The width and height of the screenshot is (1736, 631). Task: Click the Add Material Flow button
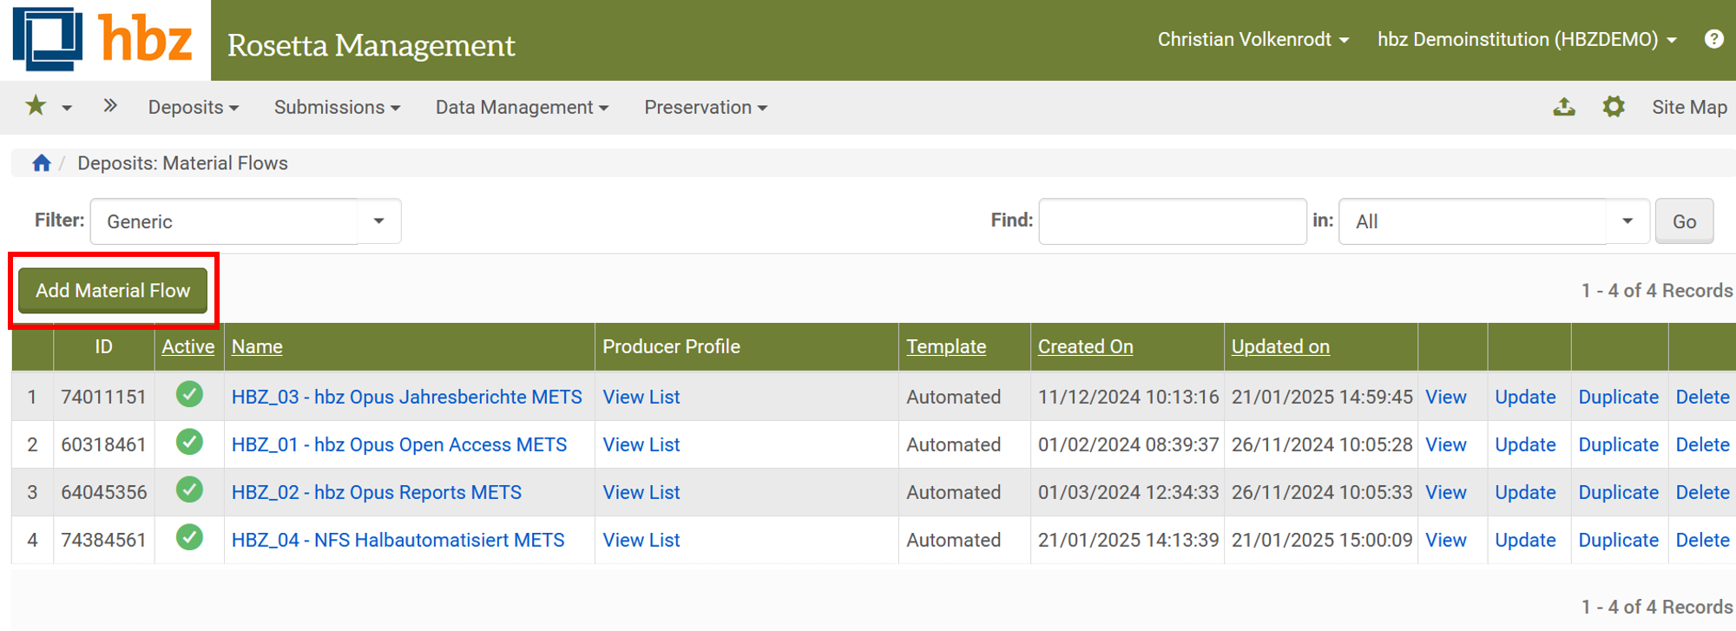pyautogui.click(x=113, y=291)
